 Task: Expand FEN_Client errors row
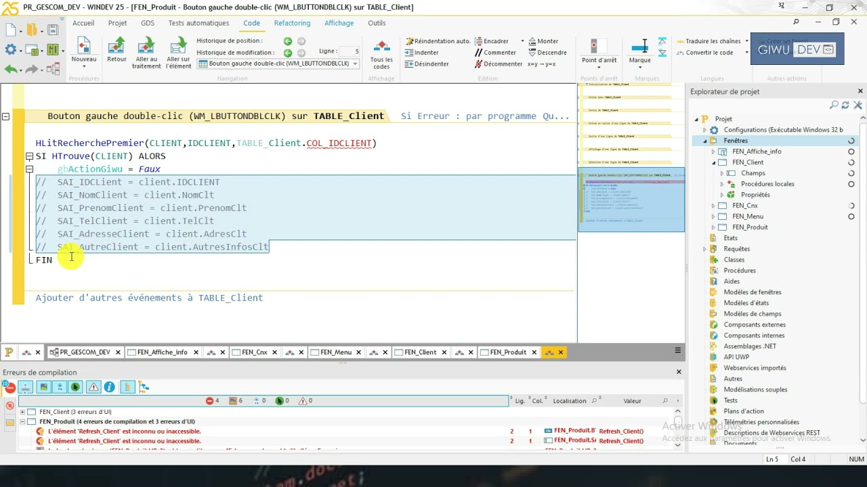click(22, 412)
